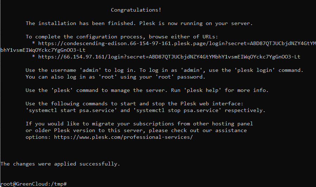Click 'The changes were applied successfully.' line
The image size is (316, 187).
point(60,164)
